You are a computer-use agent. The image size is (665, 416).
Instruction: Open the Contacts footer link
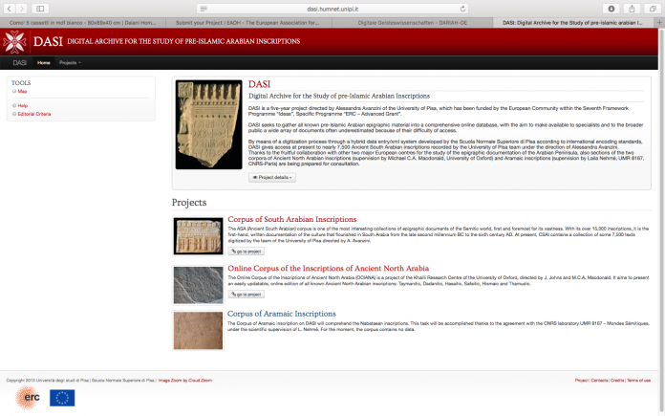[x=599, y=381]
